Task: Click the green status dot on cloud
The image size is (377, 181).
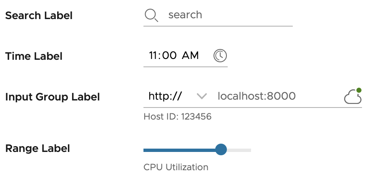Action: (x=359, y=90)
